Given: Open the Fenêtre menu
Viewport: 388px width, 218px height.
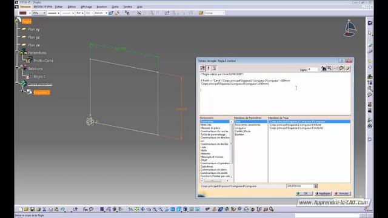Looking at the screenshot, I should pos(128,7).
